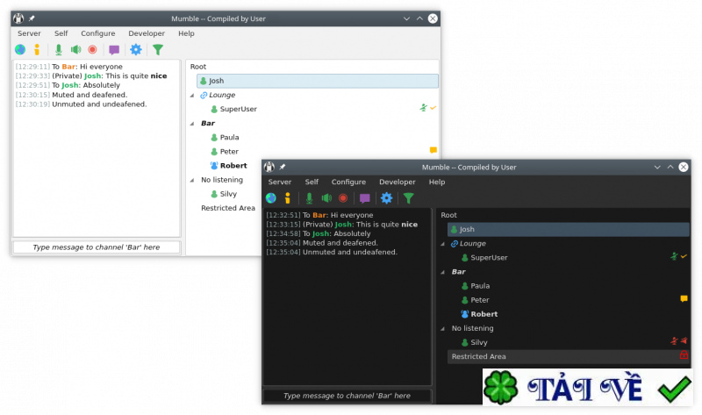The height and width of the screenshot is (415, 702).
Task: Click the TẢI VỀ download button
Action: [x=587, y=387]
